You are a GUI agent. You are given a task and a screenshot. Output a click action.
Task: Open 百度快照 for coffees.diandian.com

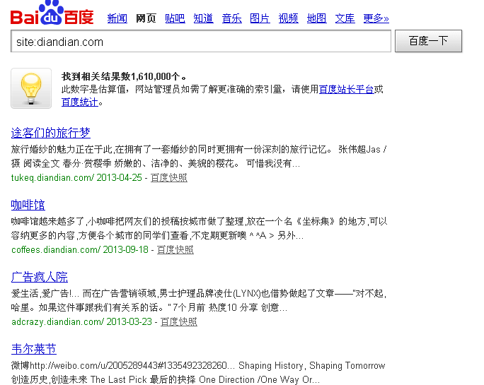tap(175, 249)
